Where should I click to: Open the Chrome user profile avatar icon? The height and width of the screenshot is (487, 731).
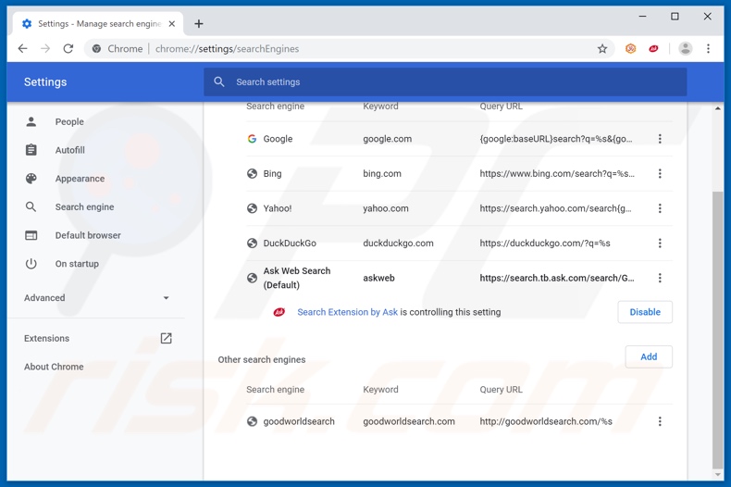click(685, 49)
